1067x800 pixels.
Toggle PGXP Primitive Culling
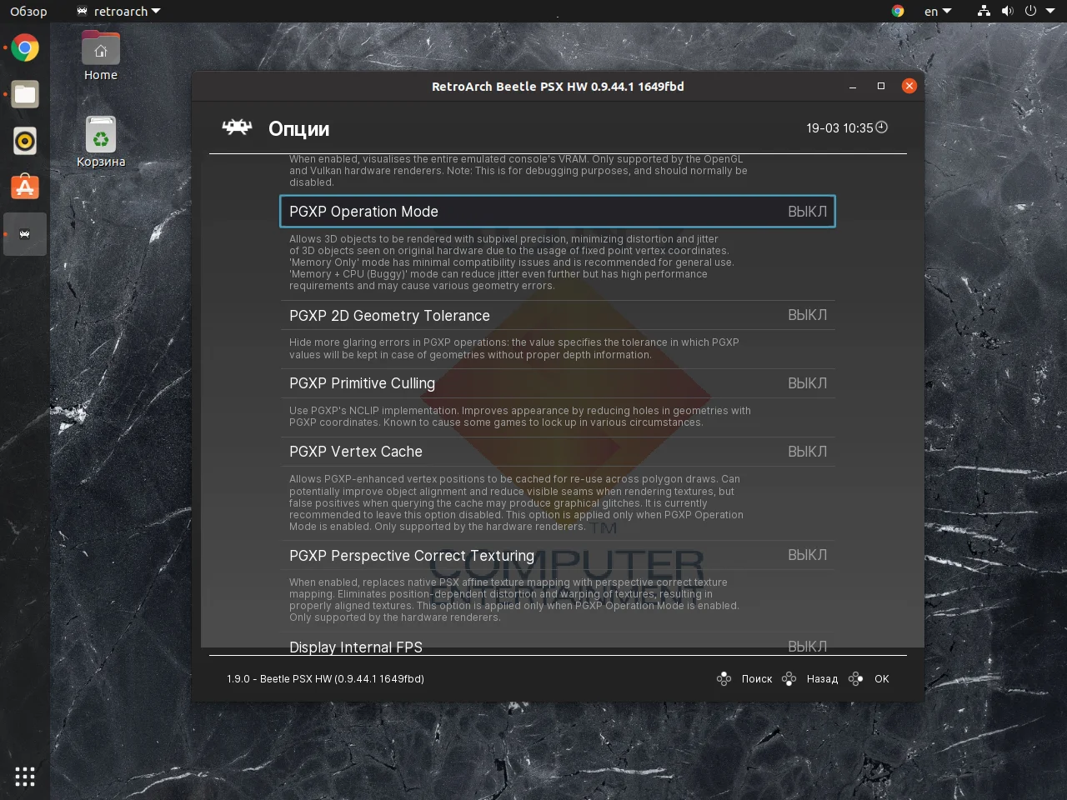pyautogui.click(x=558, y=383)
